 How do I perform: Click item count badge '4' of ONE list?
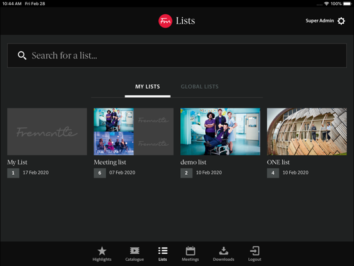point(273,173)
